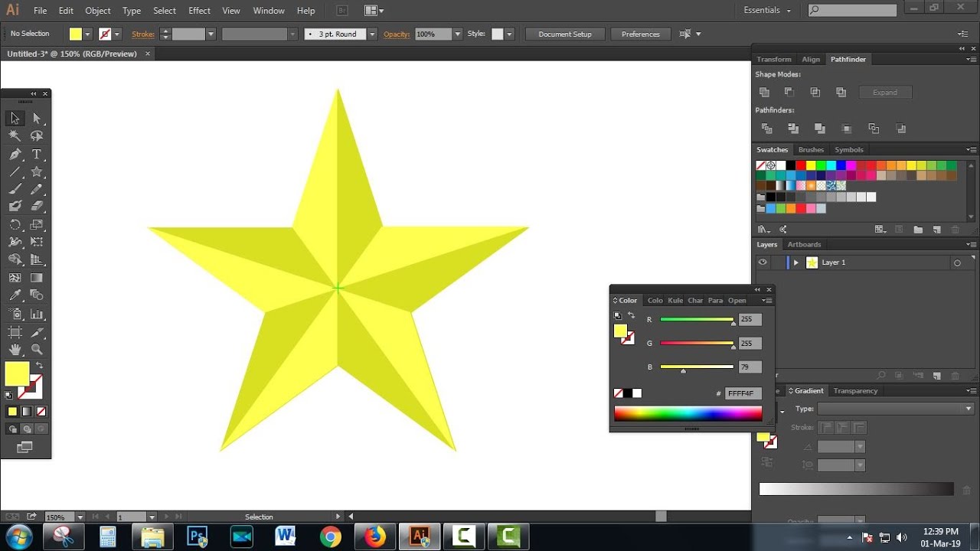The width and height of the screenshot is (980, 551).
Task: Select the Direct Selection tool
Action: coord(37,118)
